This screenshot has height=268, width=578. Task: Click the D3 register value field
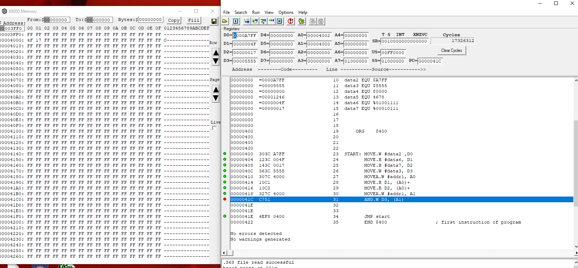245,61
